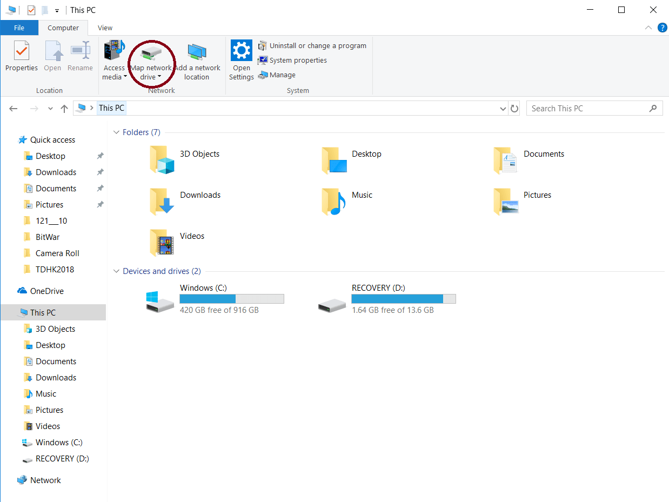Open the File tab

(19, 28)
